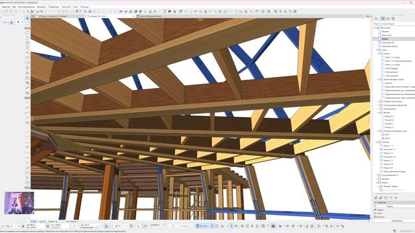415x233 pixels.
Task: Click the 3D window button in bottom toolbar
Action: coord(202,226)
